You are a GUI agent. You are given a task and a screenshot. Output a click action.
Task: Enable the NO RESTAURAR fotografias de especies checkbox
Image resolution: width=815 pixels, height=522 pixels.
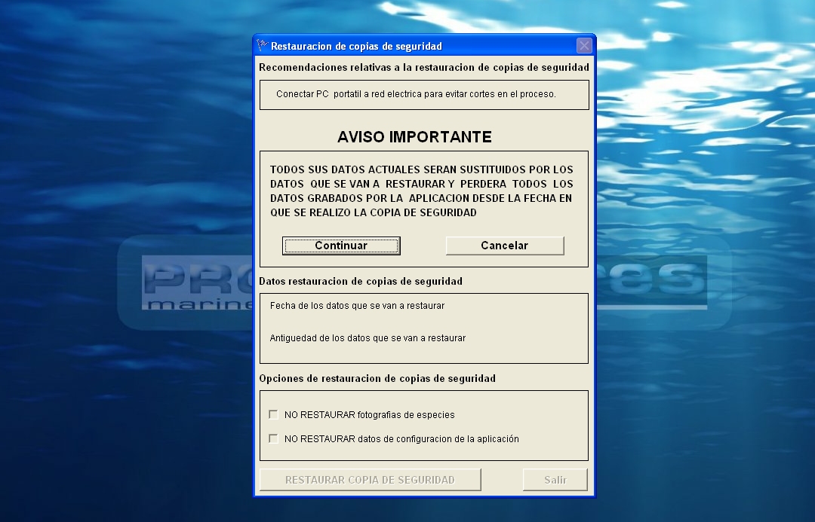click(273, 414)
